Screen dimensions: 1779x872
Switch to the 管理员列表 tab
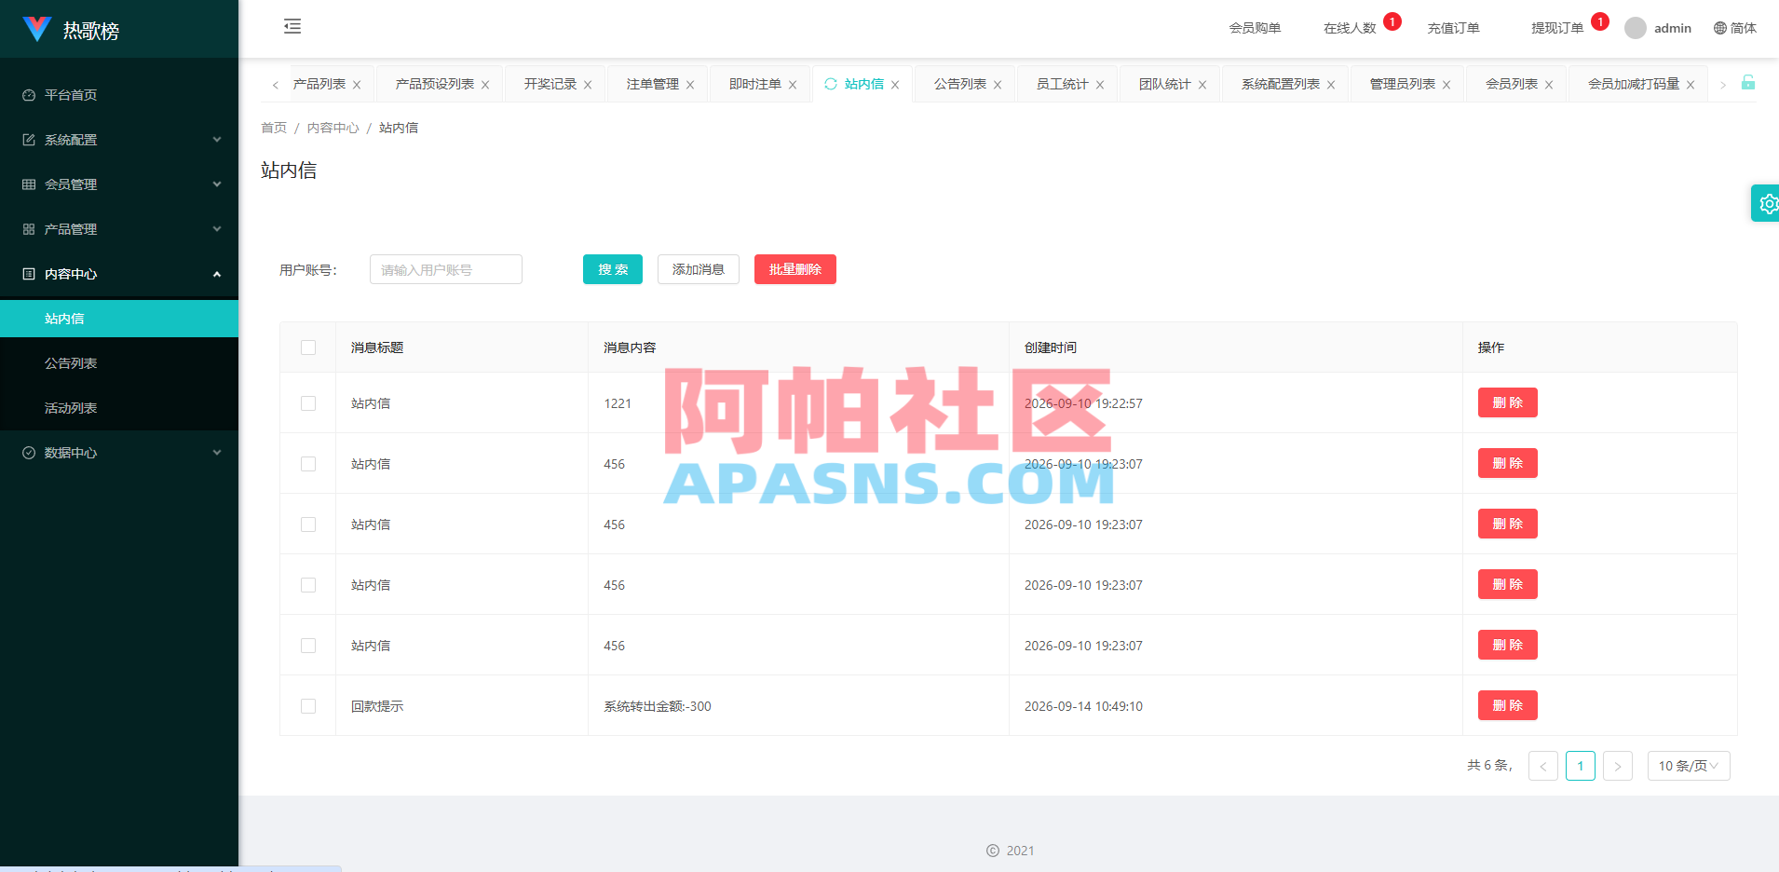(x=1403, y=84)
